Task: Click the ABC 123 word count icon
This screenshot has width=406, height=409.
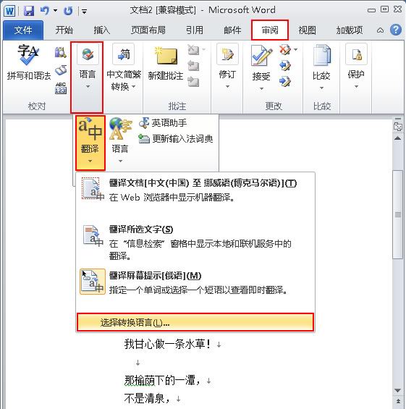Action: point(61,88)
